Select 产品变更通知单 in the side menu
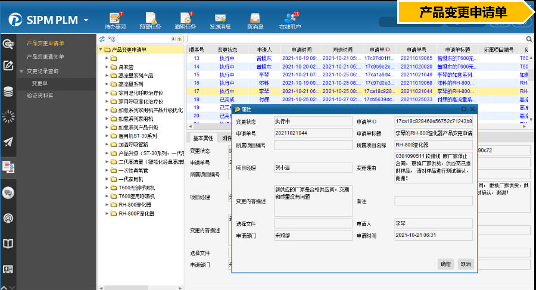536x290 pixels. tap(45, 57)
